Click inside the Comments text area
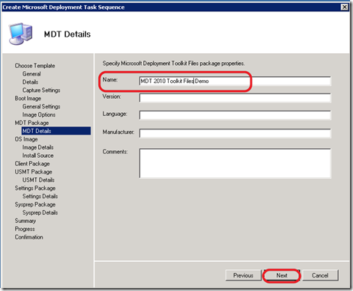The width and height of the screenshot is (353, 291). click(235, 163)
